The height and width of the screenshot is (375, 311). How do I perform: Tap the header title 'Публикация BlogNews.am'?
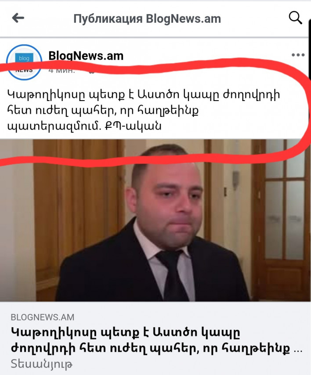pyautogui.click(x=147, y=18)
